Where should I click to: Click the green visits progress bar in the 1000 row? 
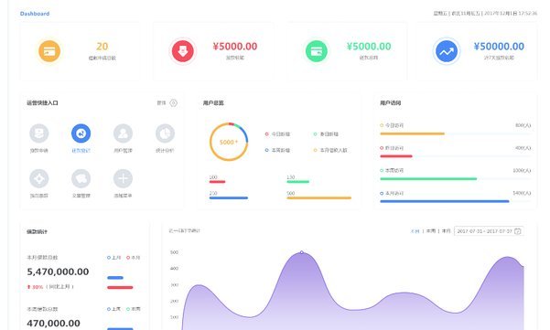click(428, 179)
